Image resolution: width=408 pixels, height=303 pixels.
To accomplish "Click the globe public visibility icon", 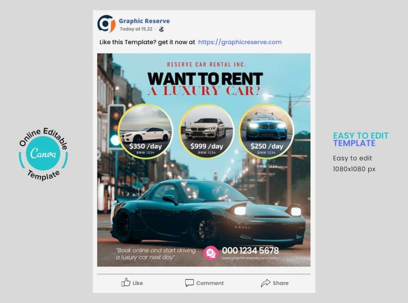I will click(x=161, y=29).
